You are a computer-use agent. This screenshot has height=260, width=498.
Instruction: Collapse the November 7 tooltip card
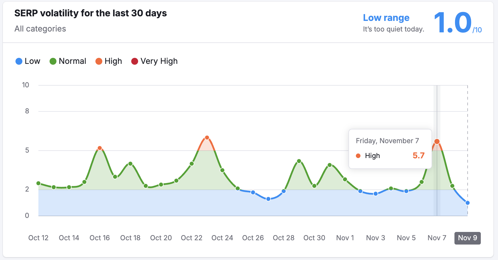[x=390, y=149]
